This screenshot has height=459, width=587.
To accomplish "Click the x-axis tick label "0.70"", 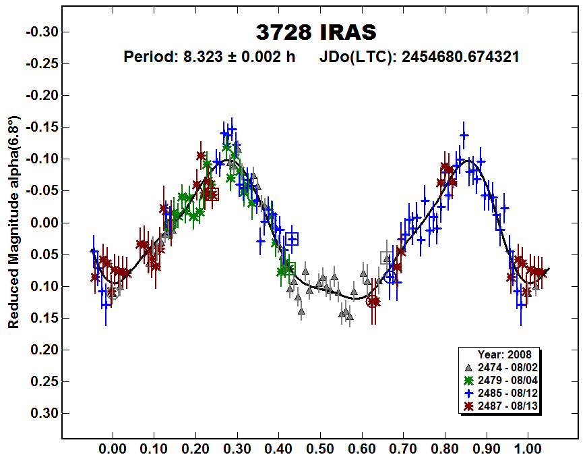I will pos(403,448).
